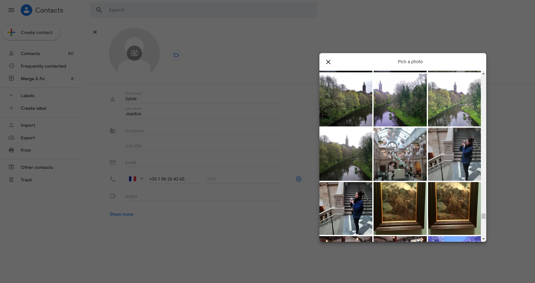Click the Export cloud icon

pos(11,138)
